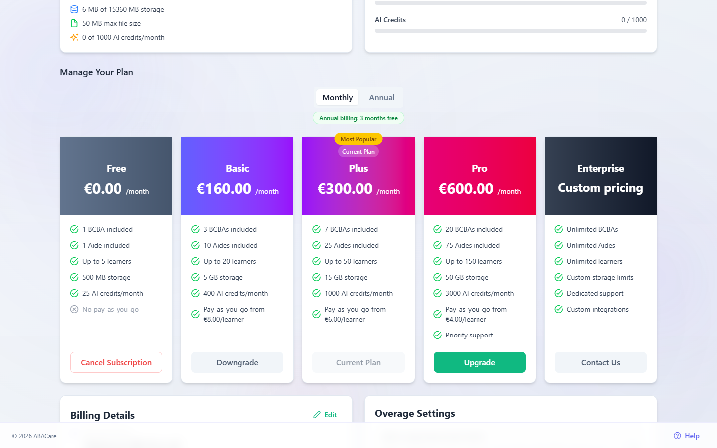Click checkmark icon beside Custom integrations

point(559,309)
